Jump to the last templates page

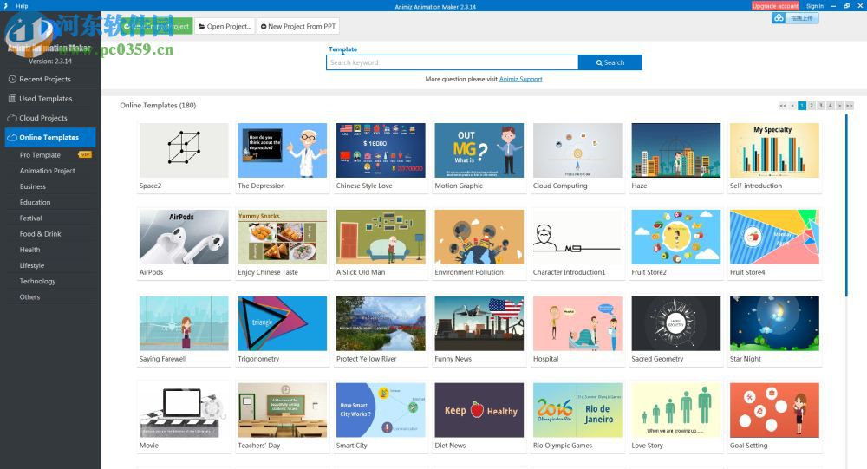click(849, 106)
